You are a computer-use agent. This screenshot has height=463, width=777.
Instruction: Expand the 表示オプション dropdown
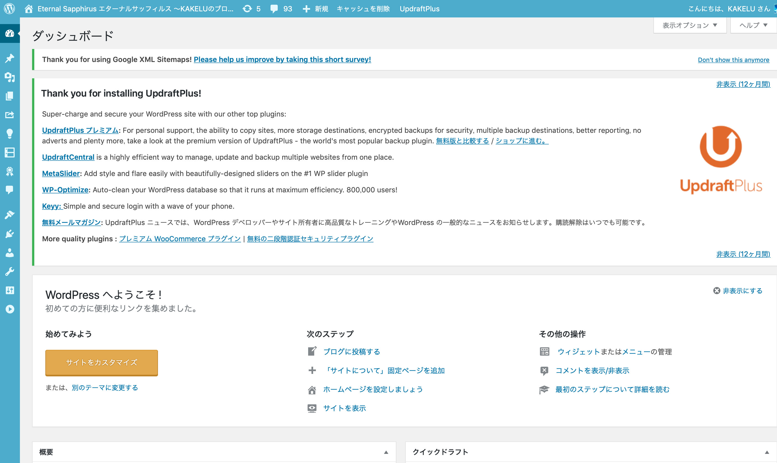point(690,25)
